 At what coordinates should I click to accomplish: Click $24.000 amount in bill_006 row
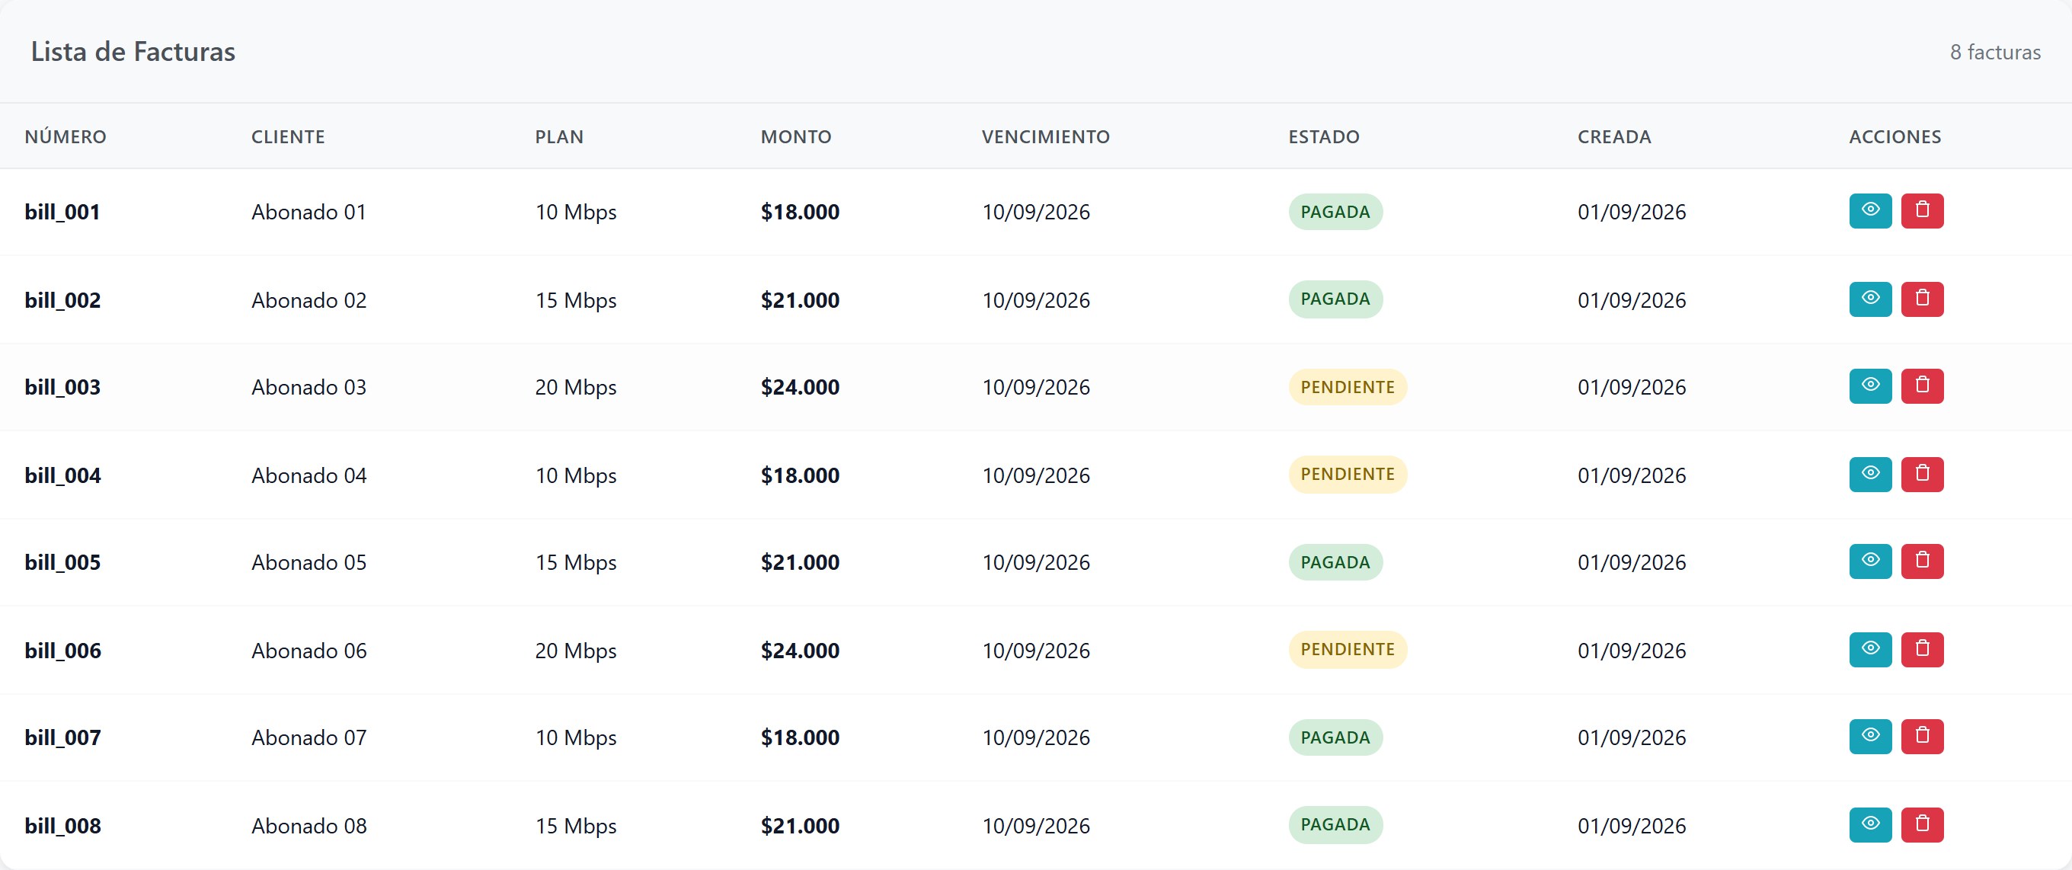[x=801, y=651]
